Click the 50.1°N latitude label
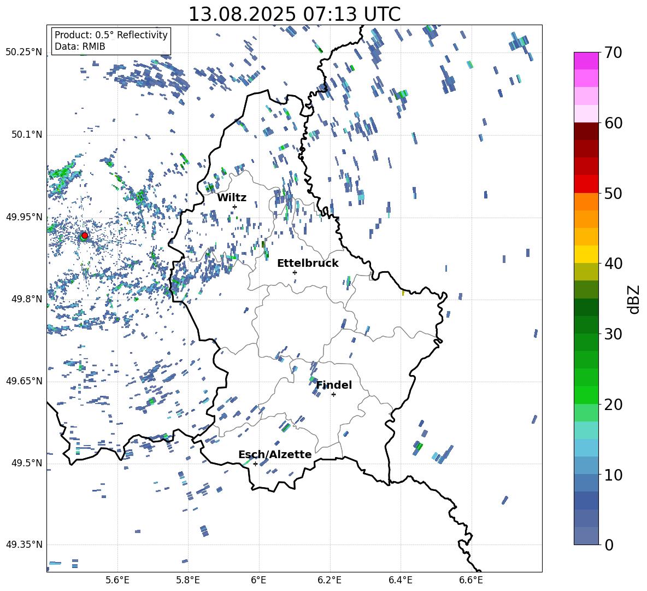This screenshot has height=591, width=647. (27, 134)
